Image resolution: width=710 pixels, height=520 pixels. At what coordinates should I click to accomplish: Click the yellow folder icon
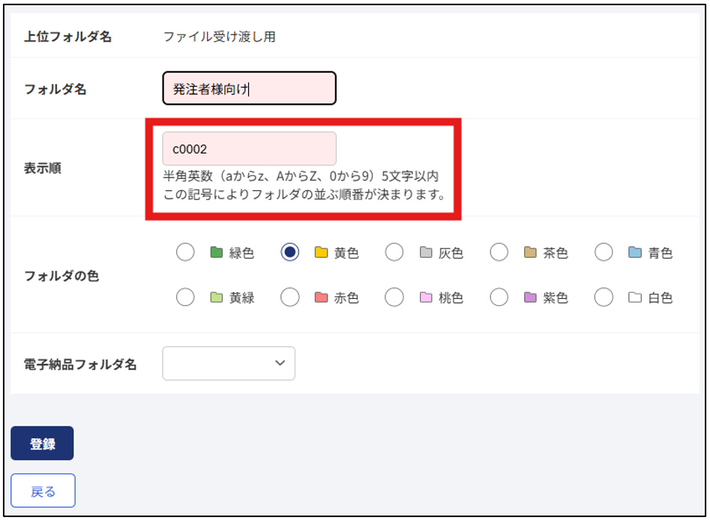pyautogui.click(x=321, y=252)
